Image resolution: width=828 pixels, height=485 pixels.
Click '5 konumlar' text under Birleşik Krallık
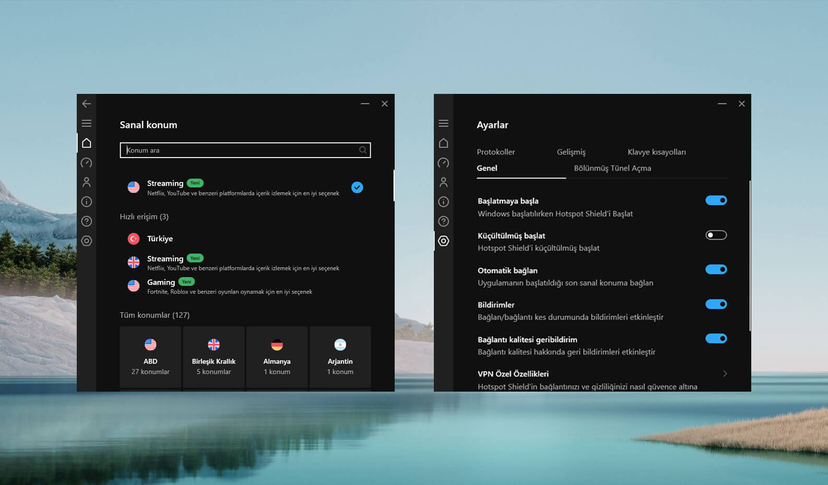[214, 372]
